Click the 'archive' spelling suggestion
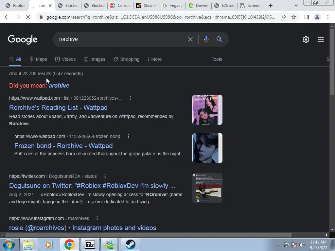The image size is (335, 251). coord(59,86)
